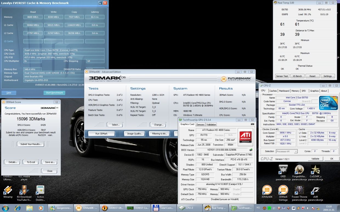340x212 pixels.
Task: Open the ForgedAlliance desktop shortcut
Action: pos(299,173)
